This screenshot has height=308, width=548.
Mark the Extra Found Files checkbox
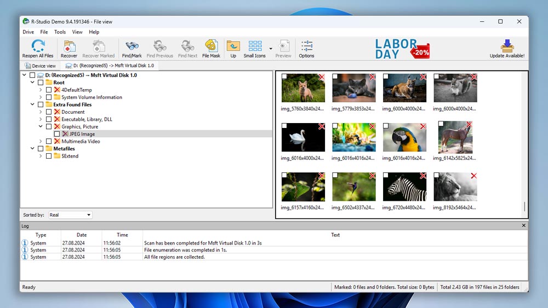41,104
